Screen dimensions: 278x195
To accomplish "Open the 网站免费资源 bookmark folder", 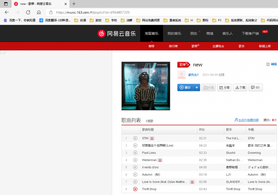I will 148,20.
